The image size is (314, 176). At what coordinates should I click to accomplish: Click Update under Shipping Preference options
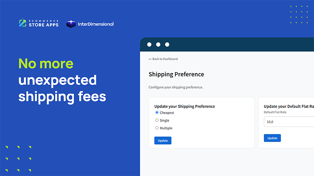(163, 140)
